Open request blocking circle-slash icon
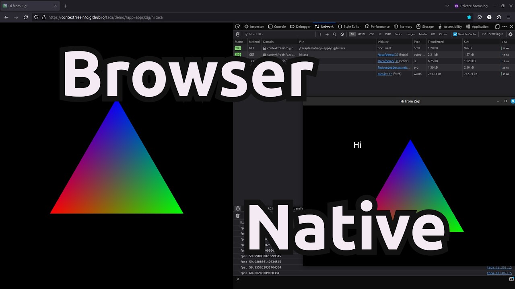The height and width of the screenshot is (289, 515). click(342, 34)
